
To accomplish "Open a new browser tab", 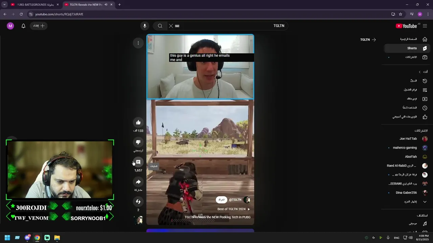I will click(x=119, y=5).
